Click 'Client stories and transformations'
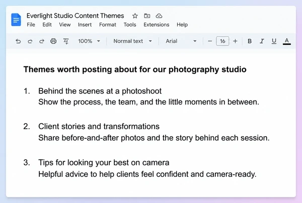302x203 pixels. point(99,126)
